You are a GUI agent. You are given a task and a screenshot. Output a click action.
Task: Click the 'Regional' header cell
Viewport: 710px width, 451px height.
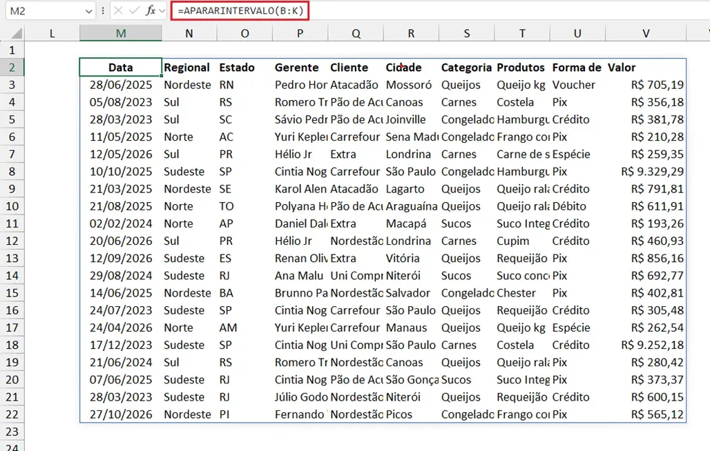tap(189, 68)
